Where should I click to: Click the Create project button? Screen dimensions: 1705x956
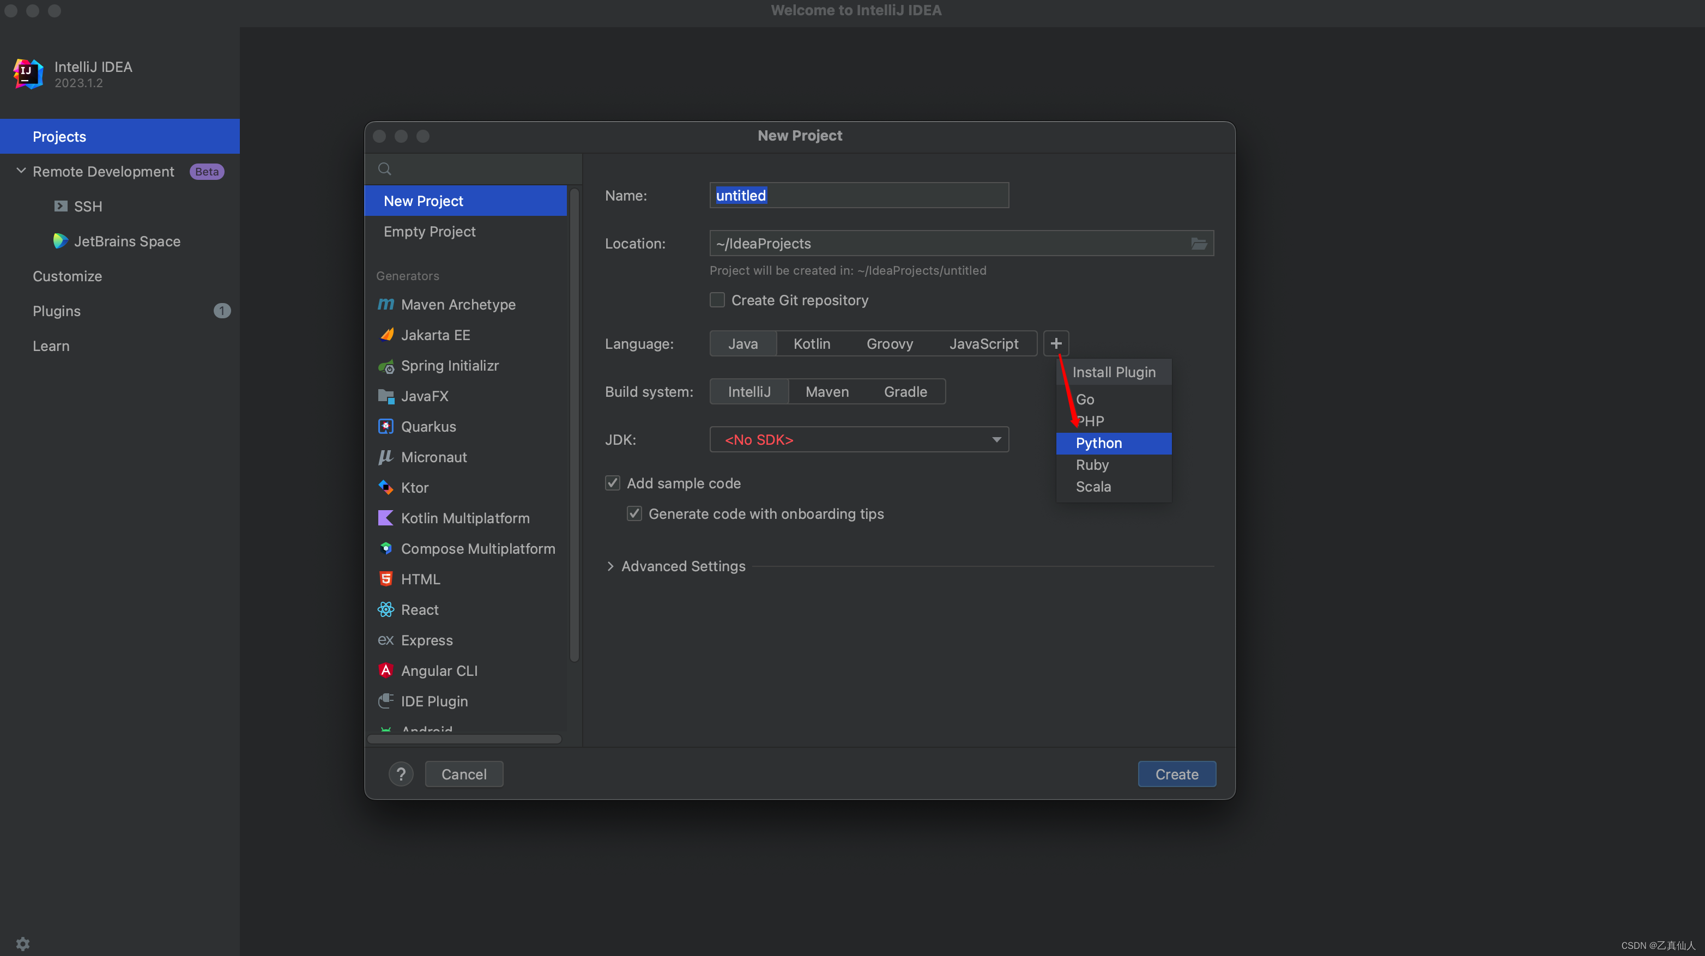tap(1177, 773)
